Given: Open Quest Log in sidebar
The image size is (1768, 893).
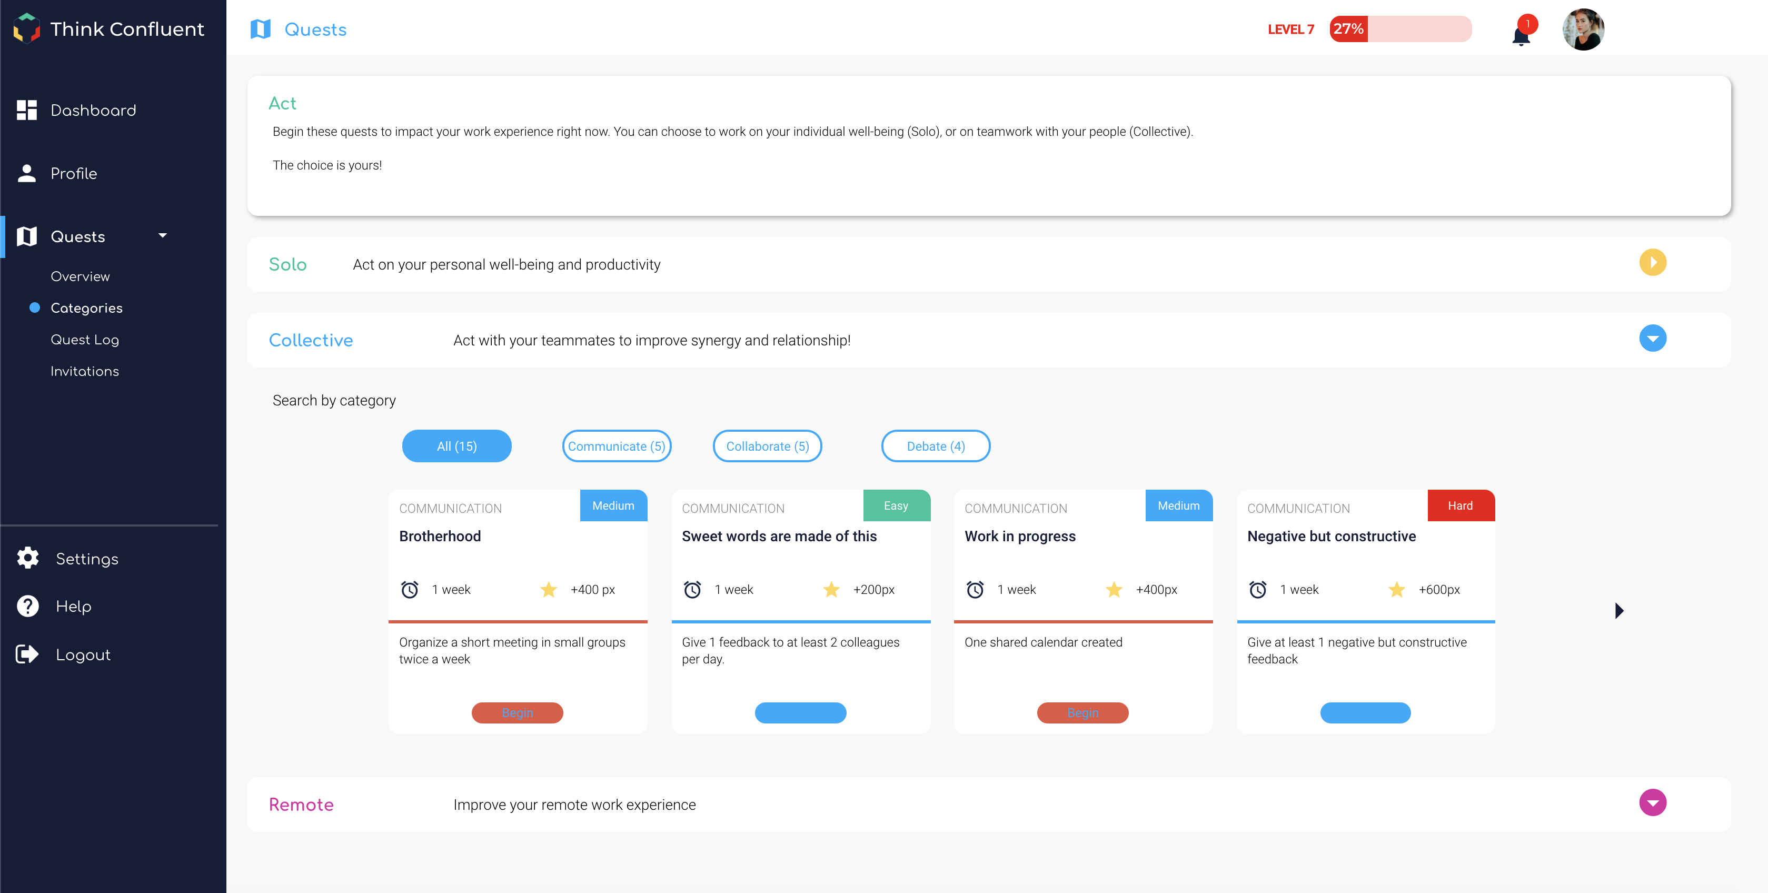Looking at the screenshot, I should 84,340.
